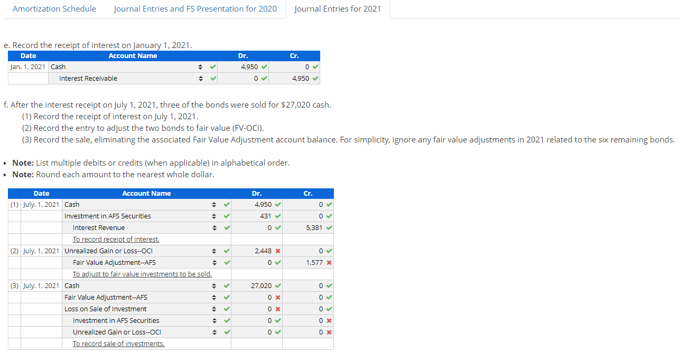Click the 'To record receipt of interest' link
The image size is (681, 354).
[116, 239]
